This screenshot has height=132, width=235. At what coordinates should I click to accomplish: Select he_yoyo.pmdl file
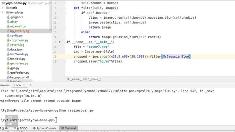pyautogui.click(x=19, y=77)
